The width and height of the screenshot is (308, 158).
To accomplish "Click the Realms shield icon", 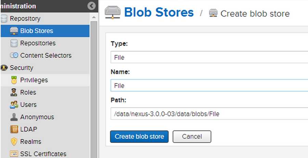I will coord(14,142).
